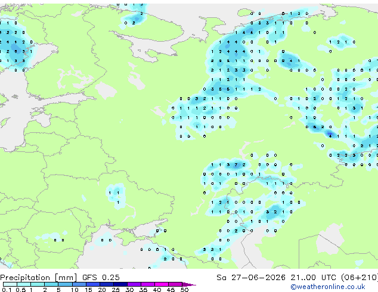
Task: Pick the 1–2 mm legend color swatch
Action: [x=38, y=284]
